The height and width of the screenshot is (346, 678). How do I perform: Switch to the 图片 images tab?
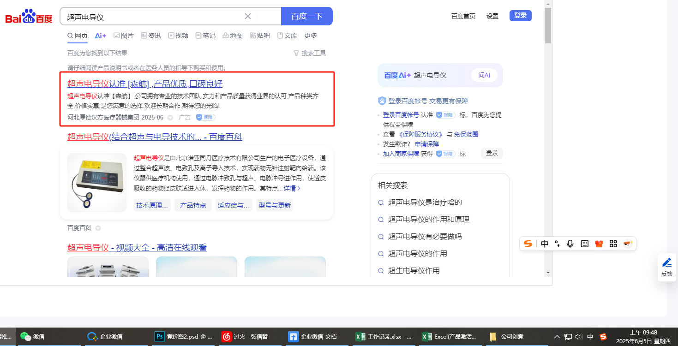point(124,36)
